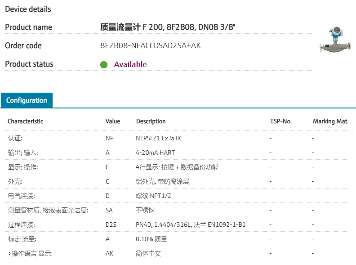The image size is (356, 265).
Task: Open the flowmeter product thumbnail image
Action: [x=335, y=40]
